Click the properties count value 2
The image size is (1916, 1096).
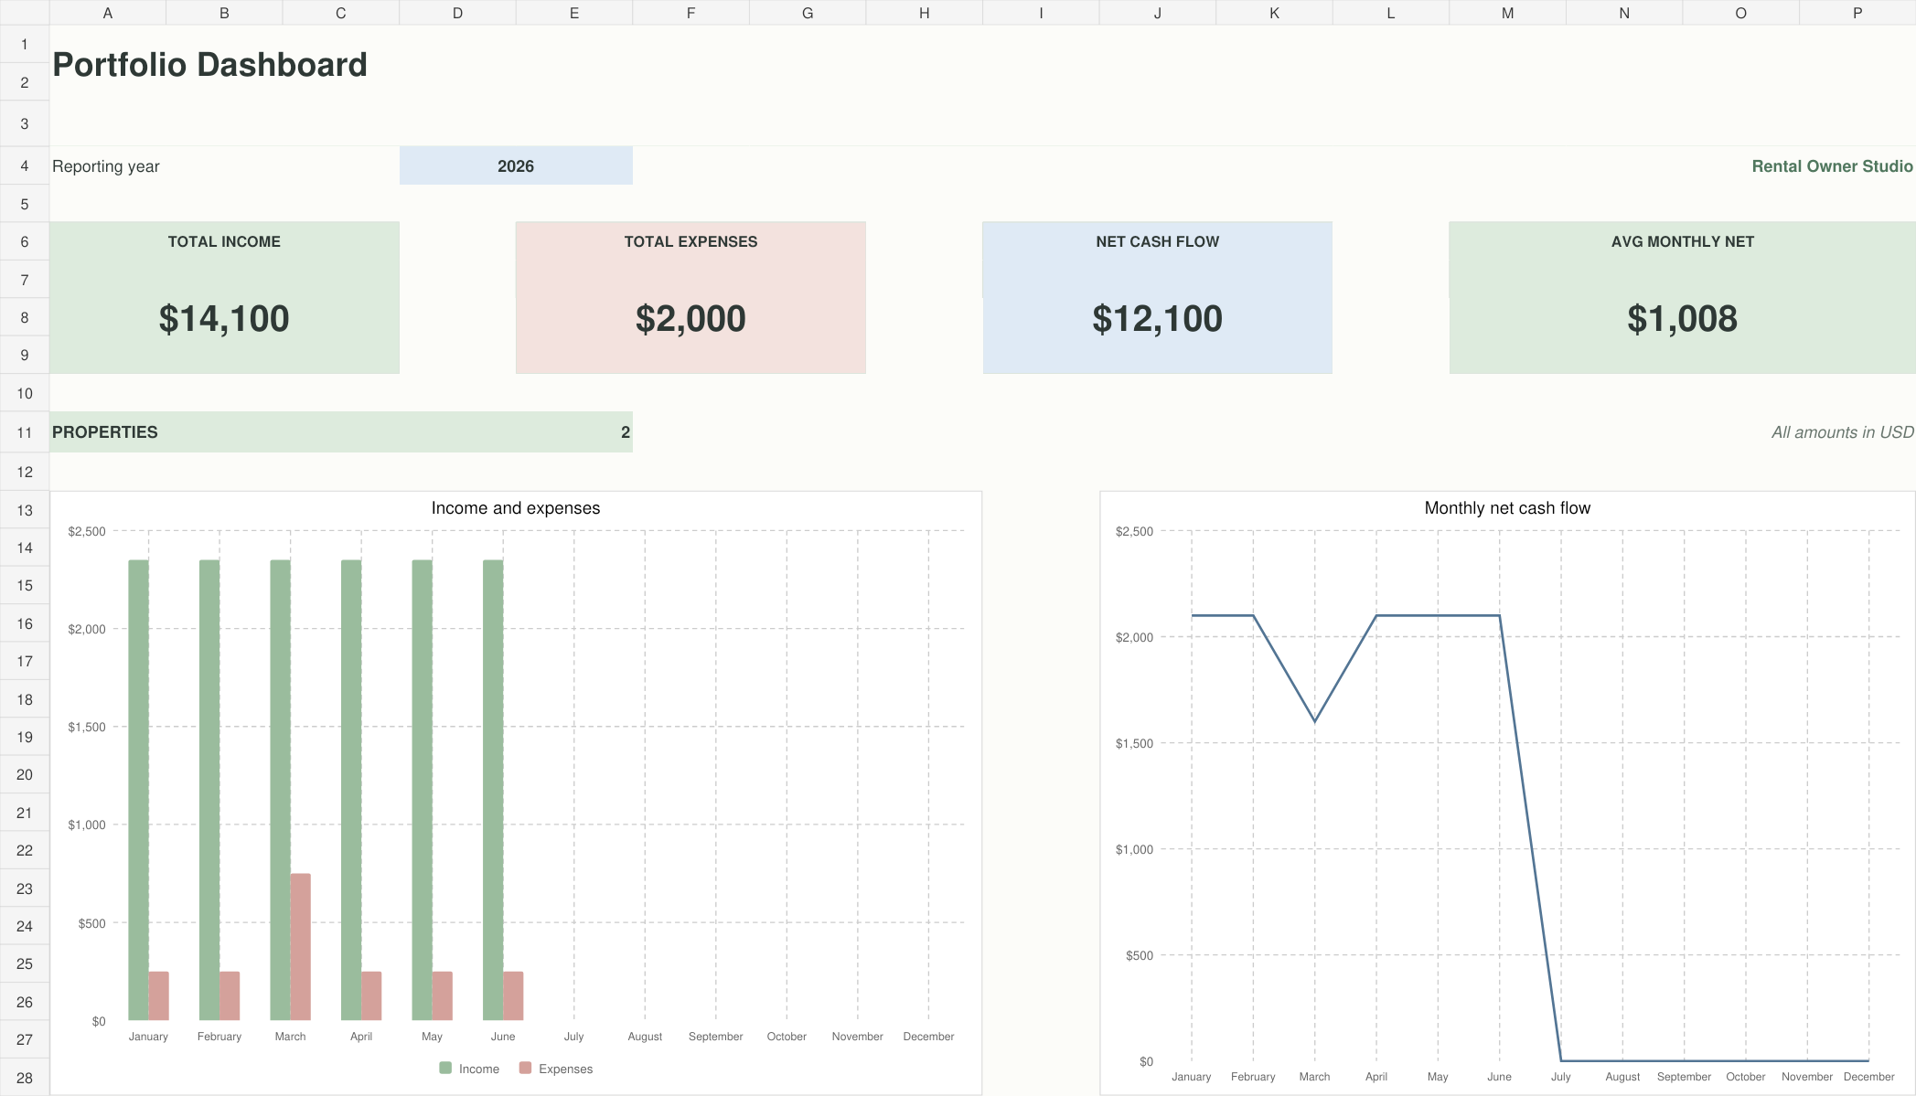(626, 432)
